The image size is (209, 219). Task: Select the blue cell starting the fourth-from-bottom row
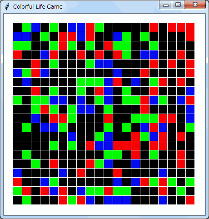click(17, 173)
